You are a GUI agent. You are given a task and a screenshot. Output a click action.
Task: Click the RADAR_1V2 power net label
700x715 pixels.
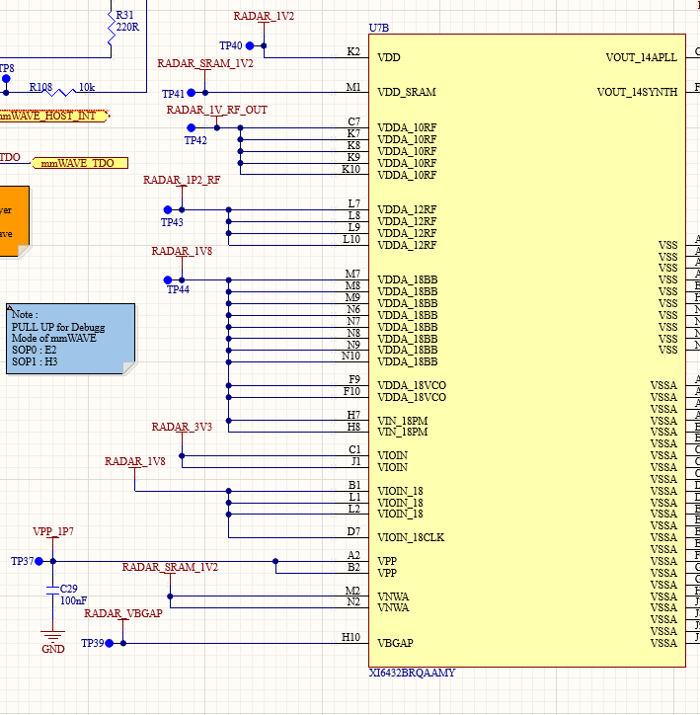264,17
